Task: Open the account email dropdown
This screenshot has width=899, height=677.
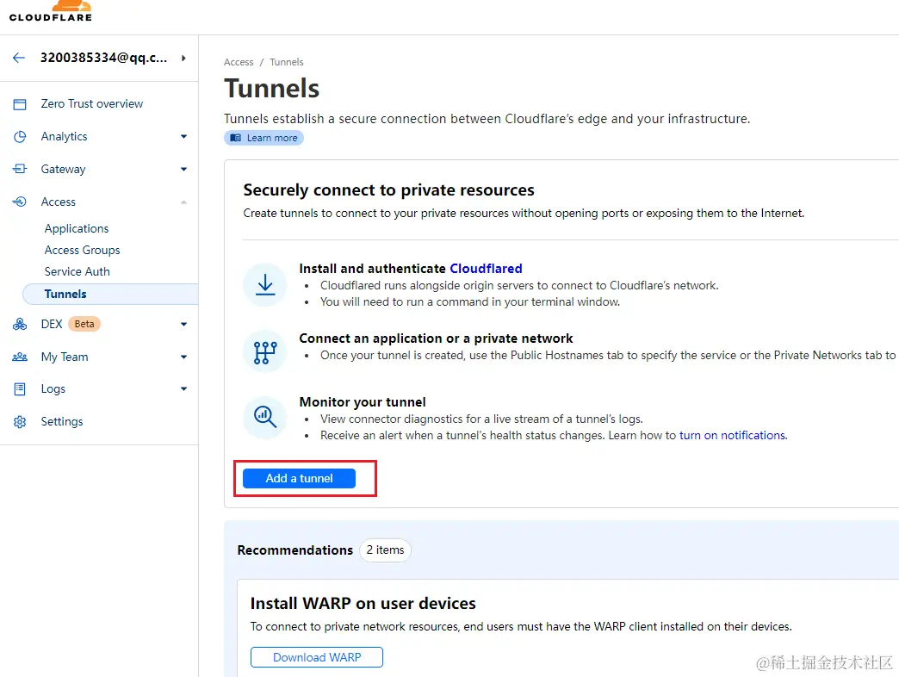Action: click(183, 58)
